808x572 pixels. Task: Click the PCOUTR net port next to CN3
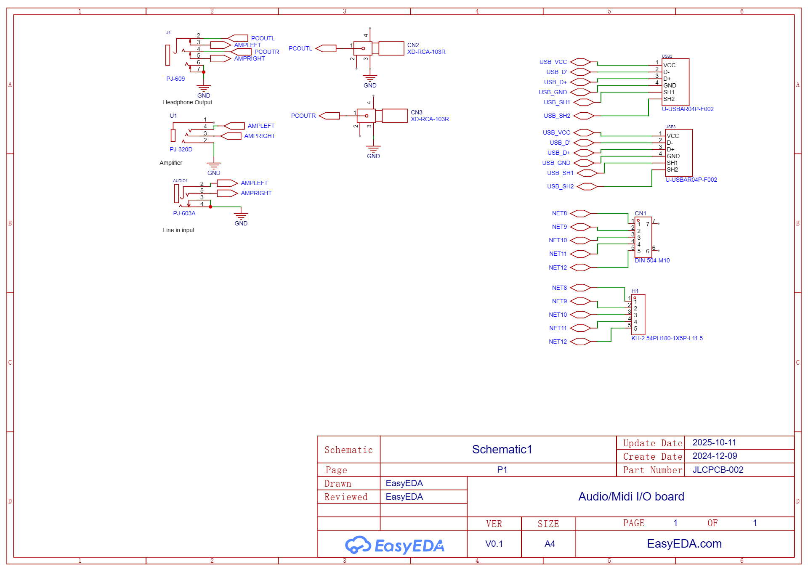pyautogui.click(x=329, y=116)
